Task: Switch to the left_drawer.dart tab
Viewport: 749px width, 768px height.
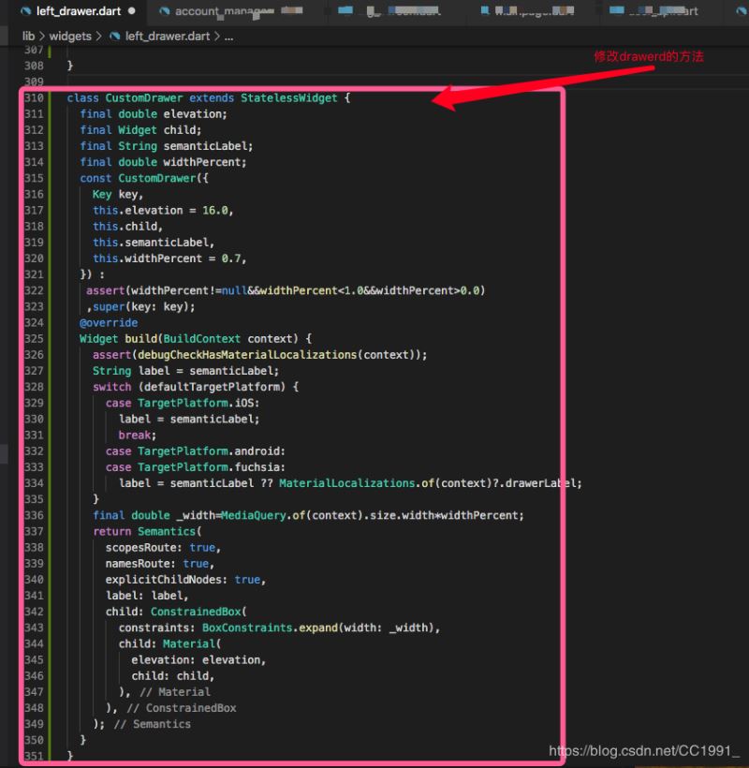Action: [79, 11]
